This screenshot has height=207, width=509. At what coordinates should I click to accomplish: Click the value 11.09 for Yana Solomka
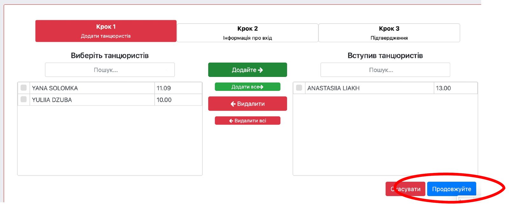coord(164,88)
